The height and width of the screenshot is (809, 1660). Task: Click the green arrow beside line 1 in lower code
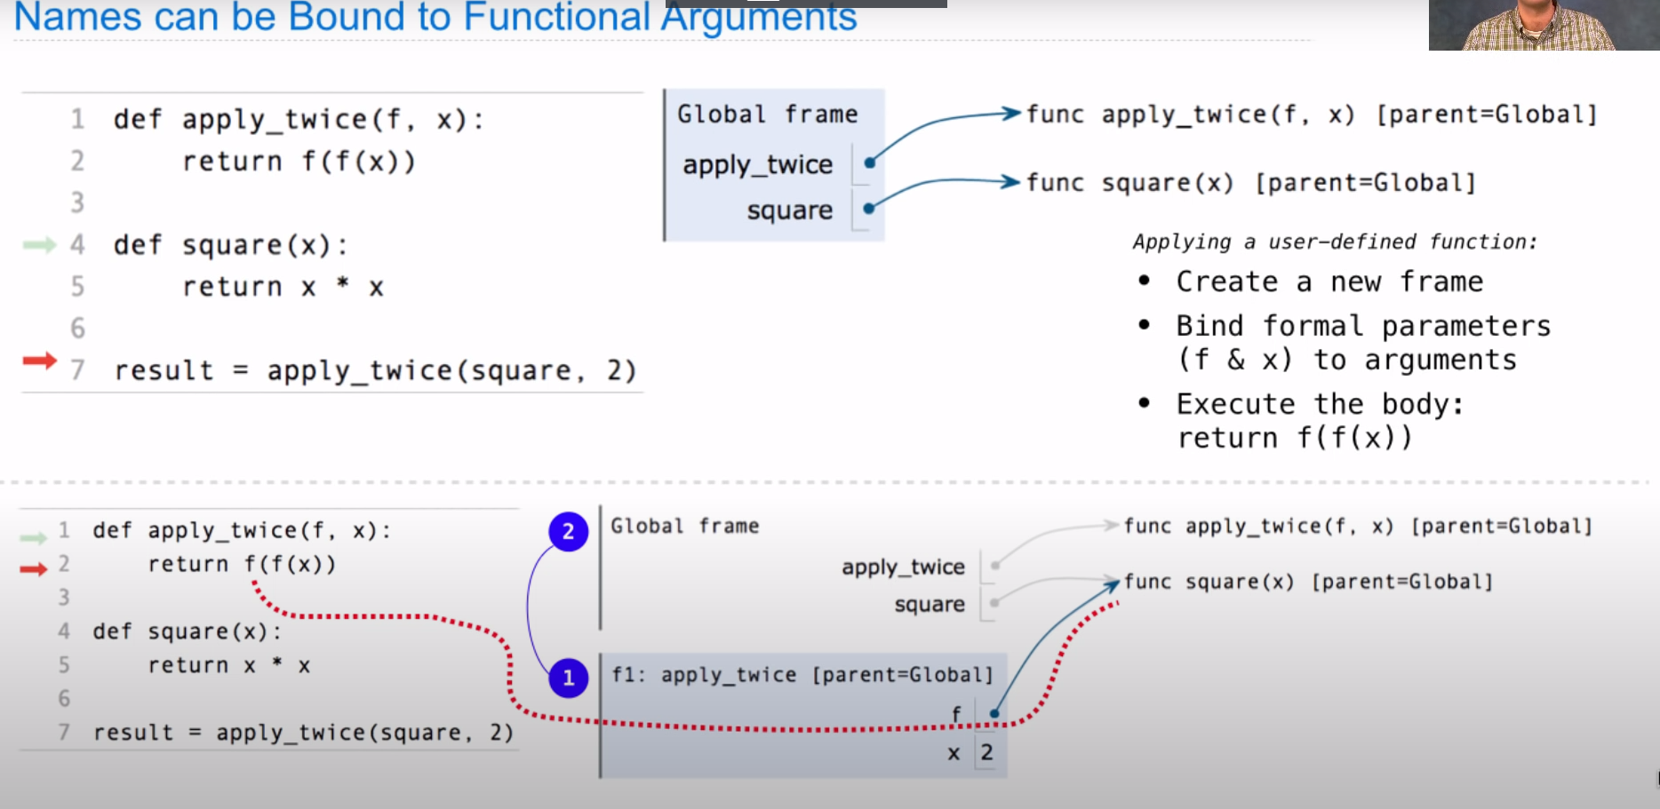[x=33, y=536]
